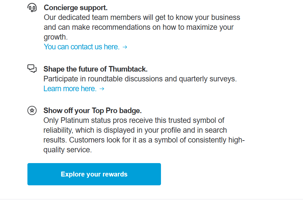303x201 pixels.
Task: Click the 'Shape the future of Thumbtack.' heading
Action: coord(95,69)
